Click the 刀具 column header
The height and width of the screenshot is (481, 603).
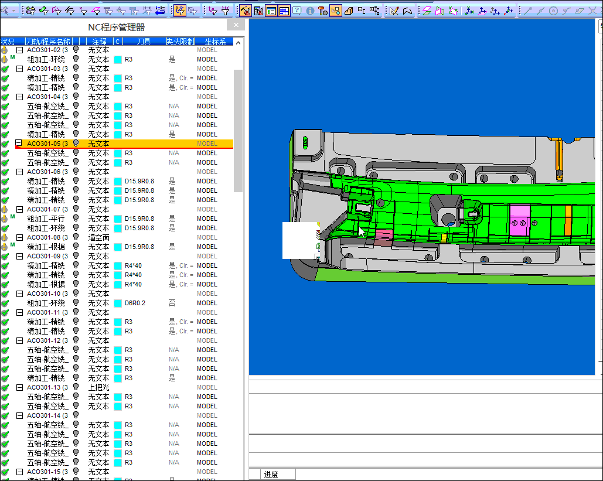[144, 42]
